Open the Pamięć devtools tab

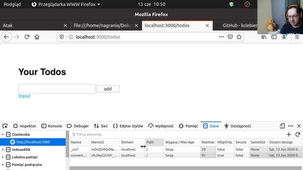(188, 126)
